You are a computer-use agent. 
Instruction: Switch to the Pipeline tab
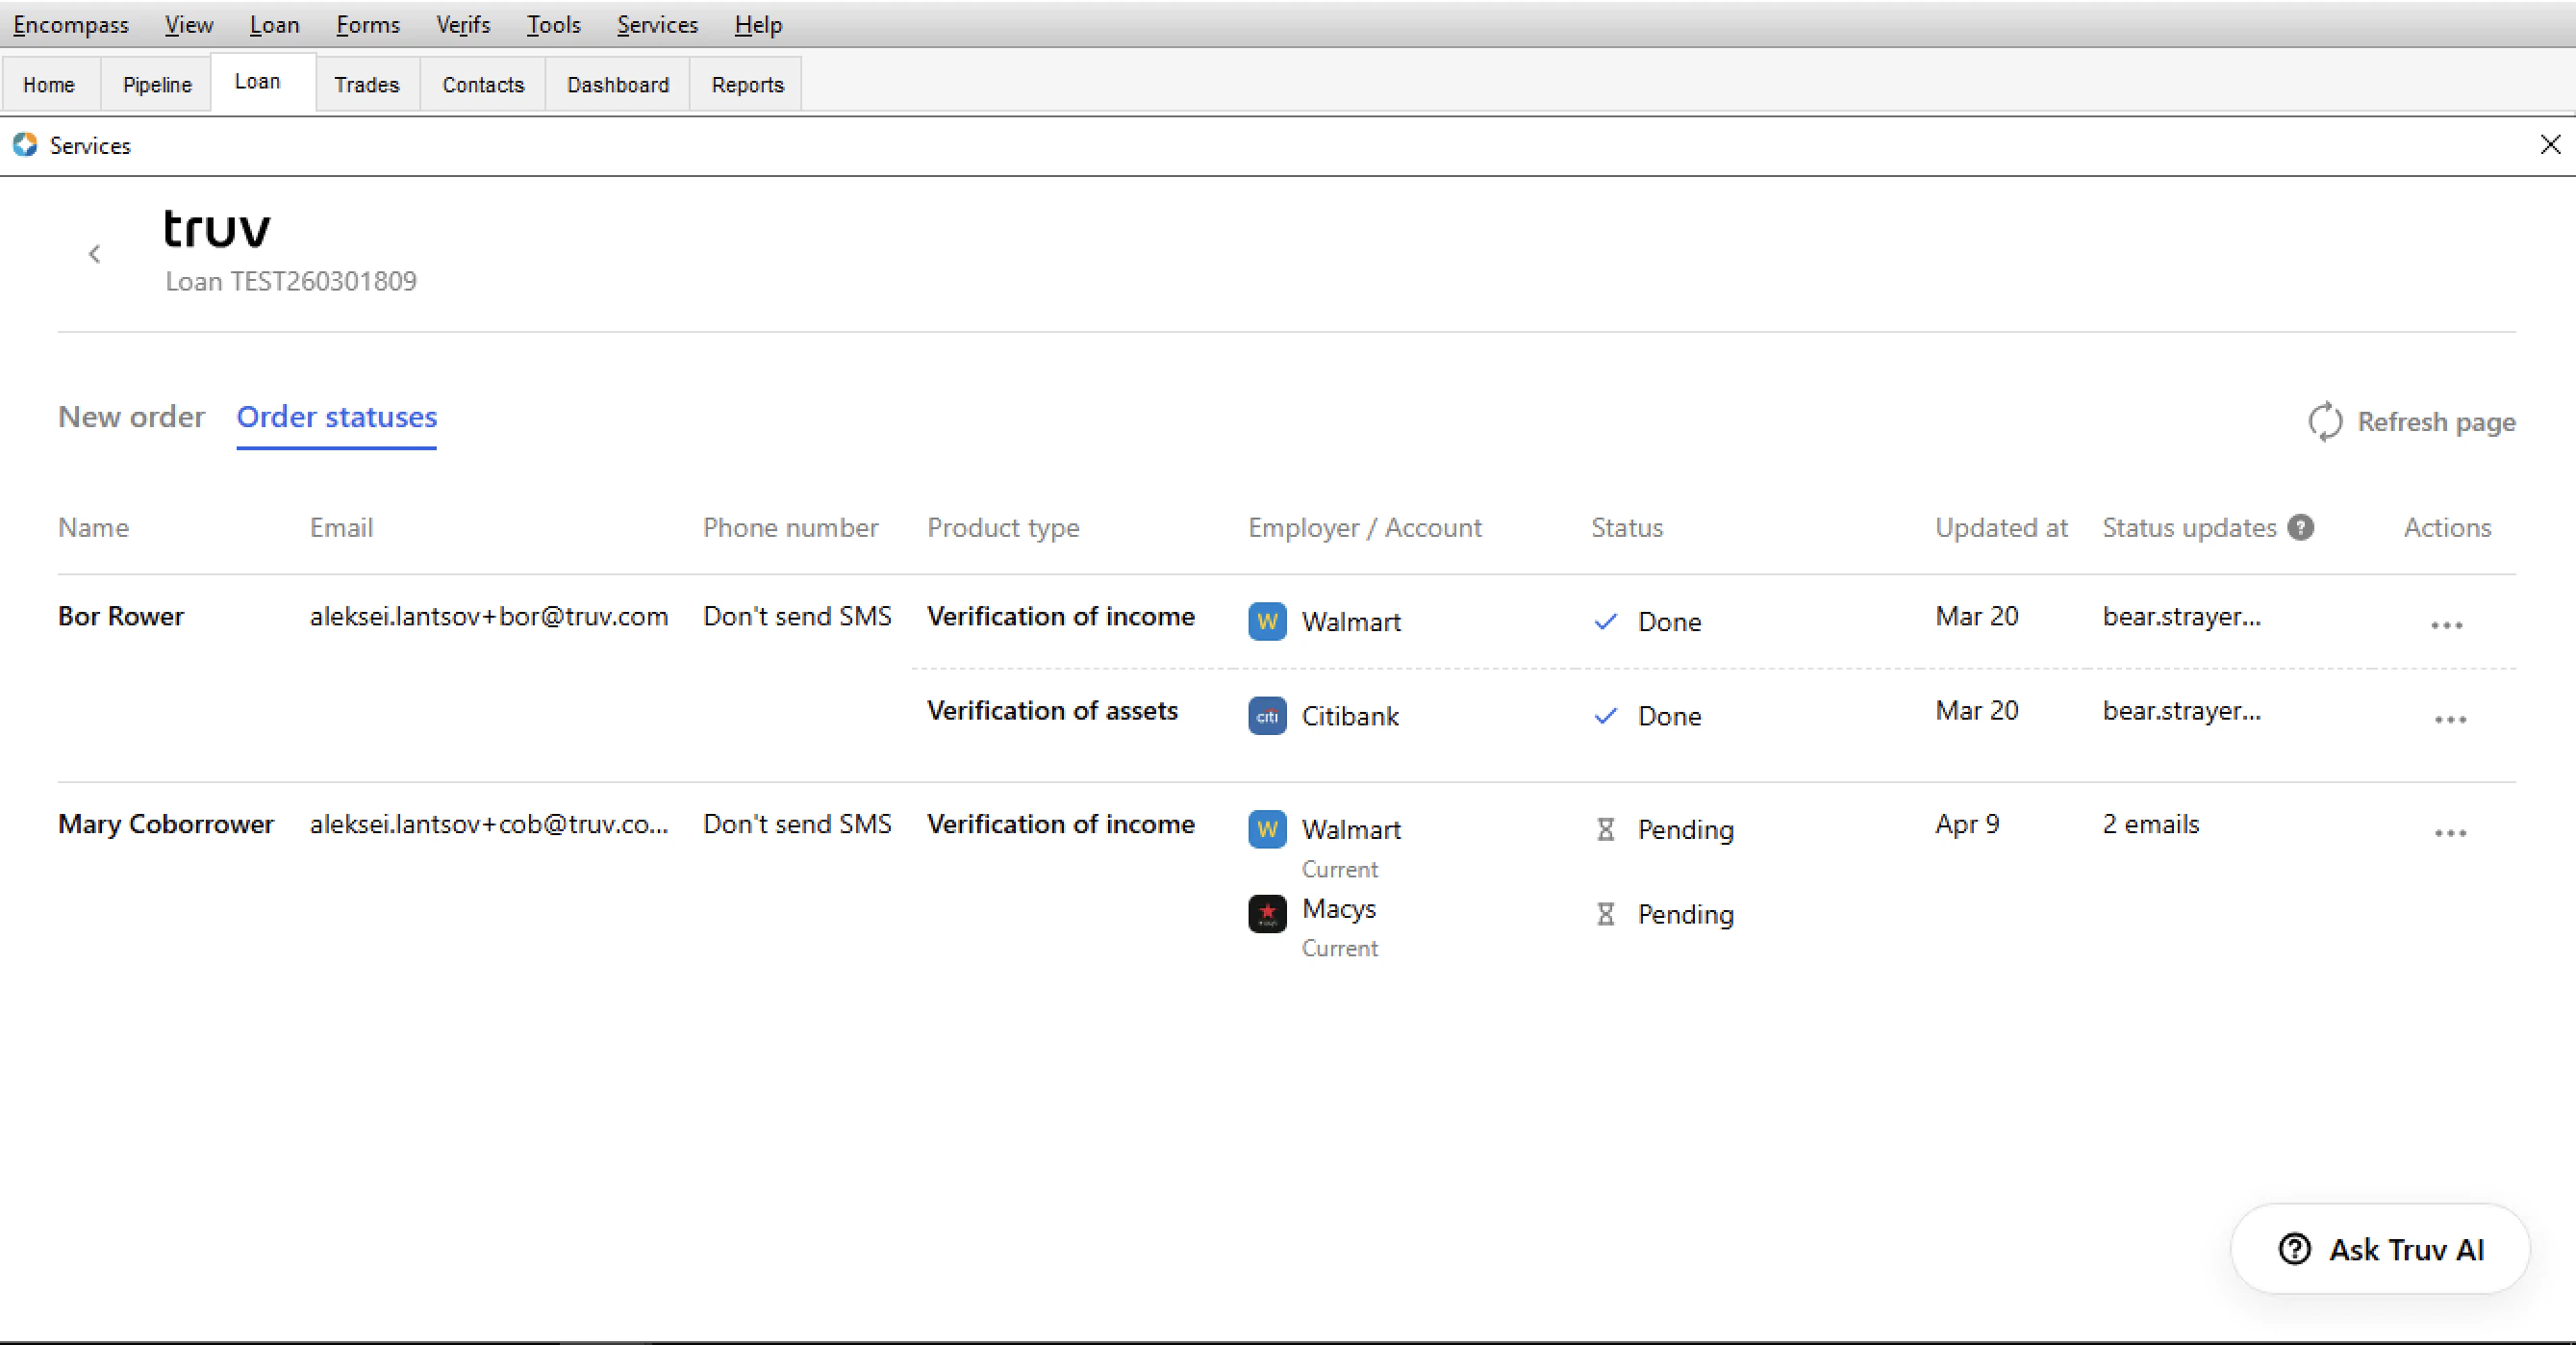(156, 84)
